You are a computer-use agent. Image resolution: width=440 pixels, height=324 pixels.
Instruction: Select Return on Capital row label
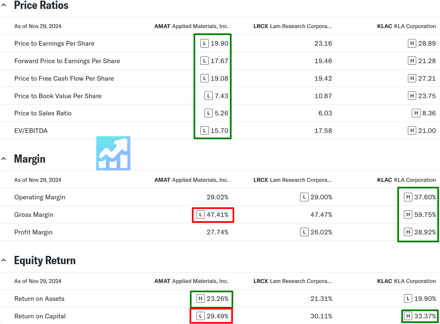tap(40, 316)
